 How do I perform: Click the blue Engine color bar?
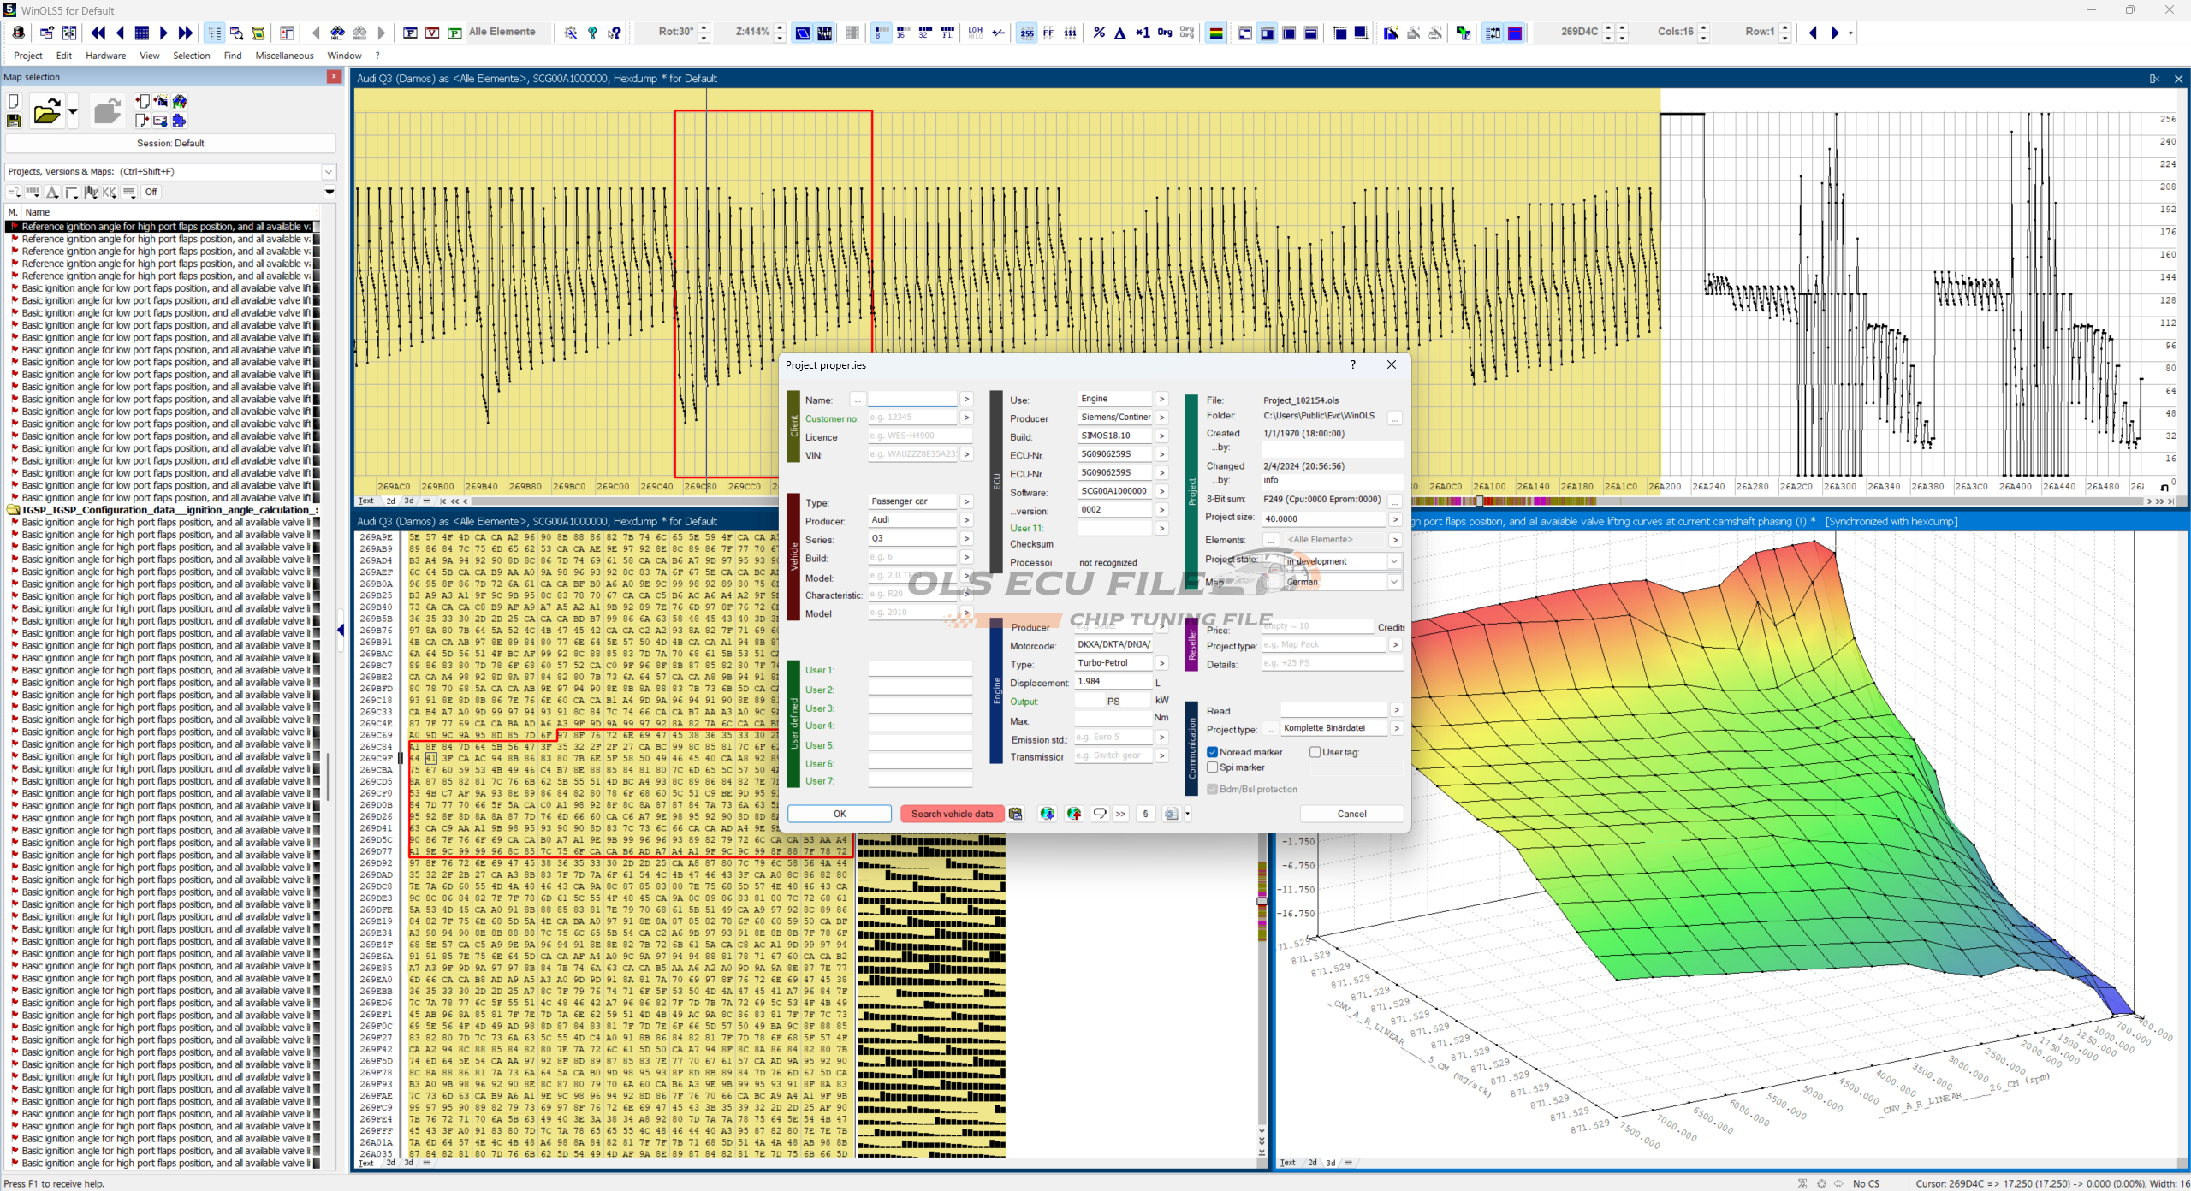(996, 691)
